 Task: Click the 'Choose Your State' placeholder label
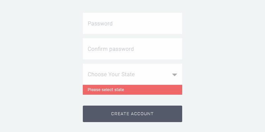tap(111, 75)
